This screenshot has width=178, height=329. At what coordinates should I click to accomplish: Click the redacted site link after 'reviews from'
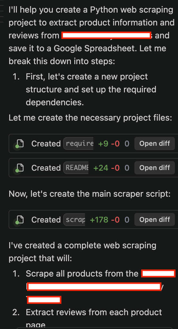point(106,35)
